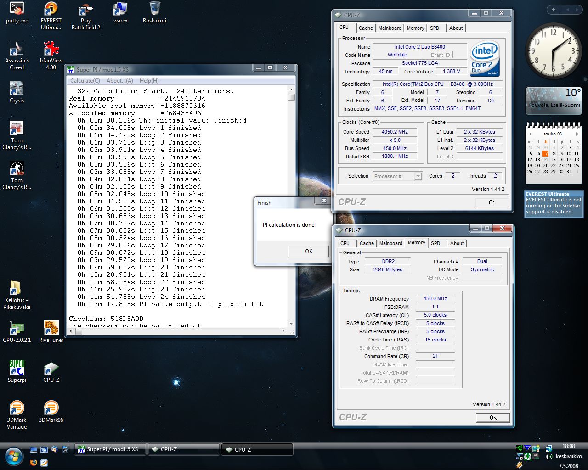The width and height of the screenshot is (588, 470).
Task: Click the Loop 24 finished line
Action: point(141,297)
